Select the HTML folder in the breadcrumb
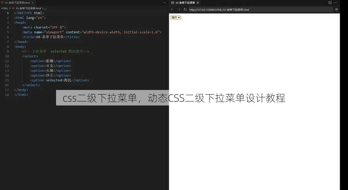This screenshot has height=190, width=348. coord(4,8)
